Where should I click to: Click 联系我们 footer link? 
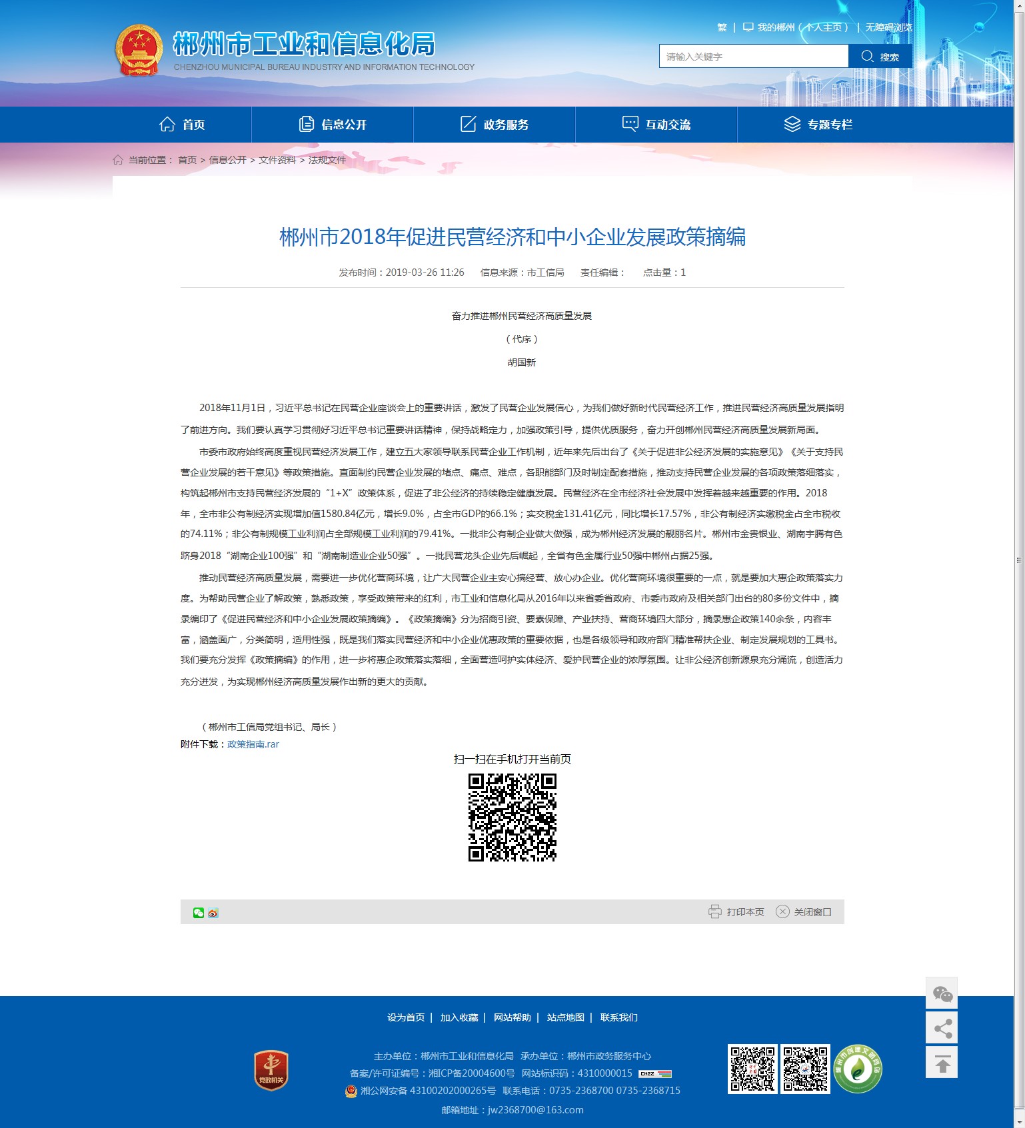(619, 1017)
